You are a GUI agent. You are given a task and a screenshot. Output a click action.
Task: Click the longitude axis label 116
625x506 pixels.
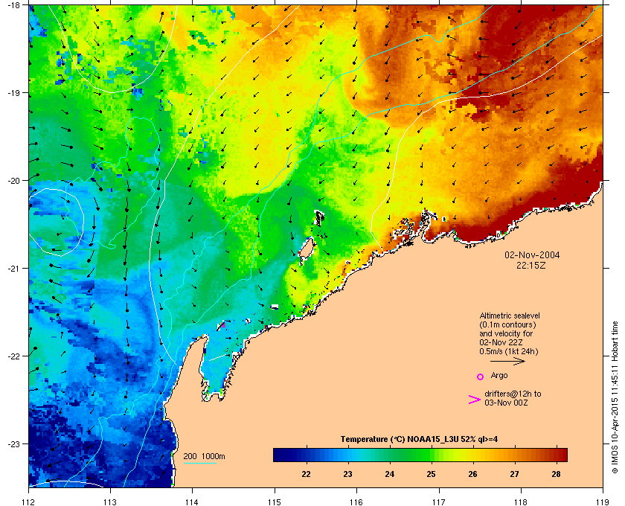[x=356, y=502]
